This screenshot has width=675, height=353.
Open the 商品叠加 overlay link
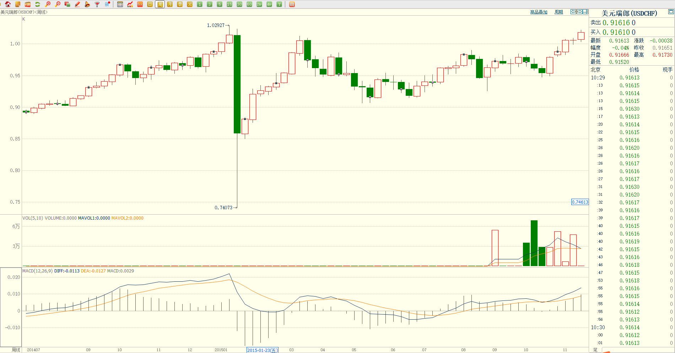(x=539, y=12)
